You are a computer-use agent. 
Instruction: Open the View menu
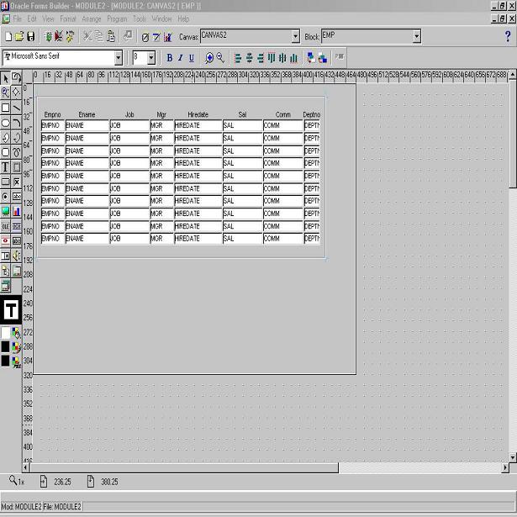pyautogui.click(x=48, y=18)
